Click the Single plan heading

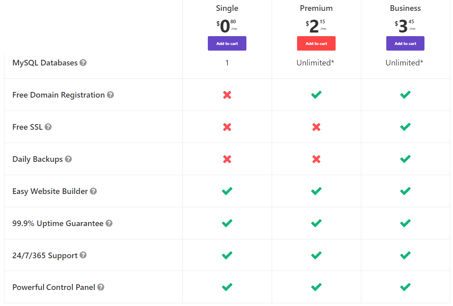[227, 8]
